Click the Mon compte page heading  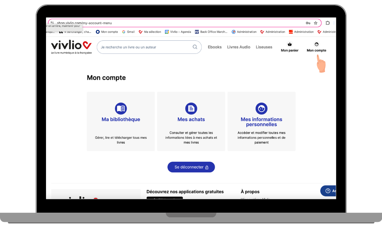click(x=106, y=78)
